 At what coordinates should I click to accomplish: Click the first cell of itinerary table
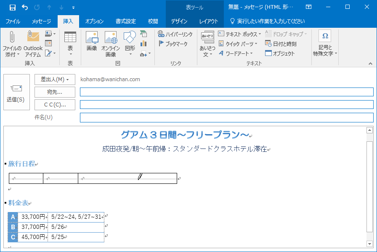coord(26,178)
